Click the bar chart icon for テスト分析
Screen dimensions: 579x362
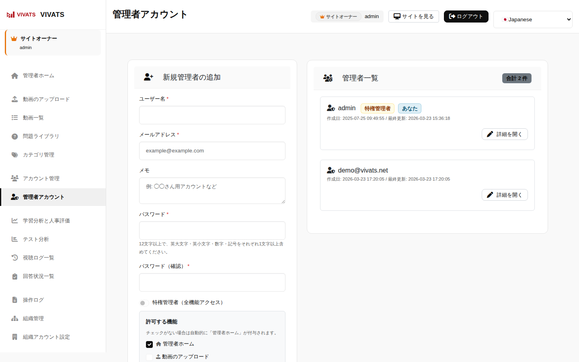[x=15, y=239]
